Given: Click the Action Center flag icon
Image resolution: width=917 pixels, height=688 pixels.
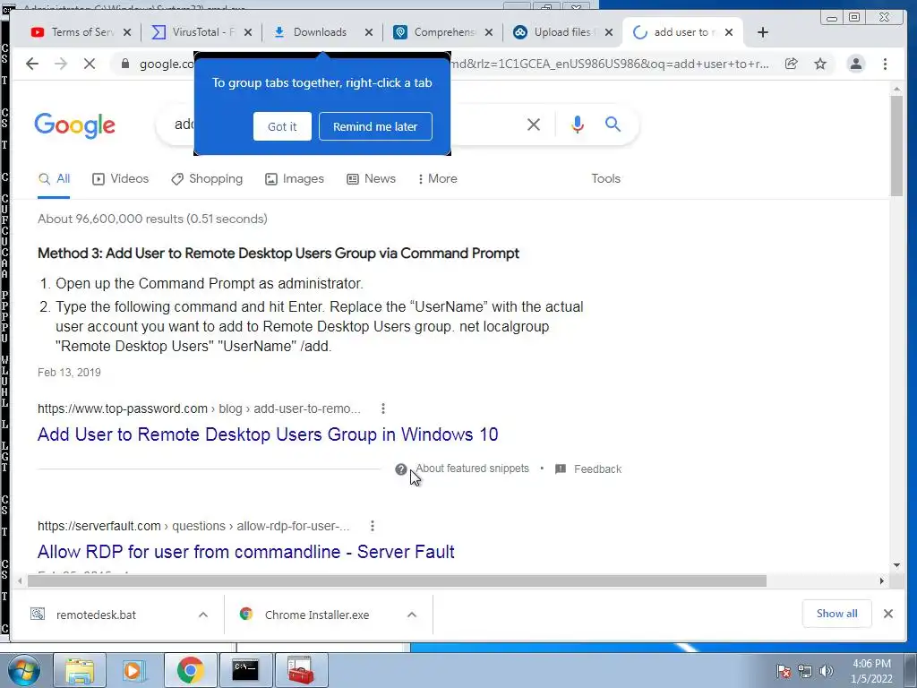Looking at the screenshot, I should (784, 671).
